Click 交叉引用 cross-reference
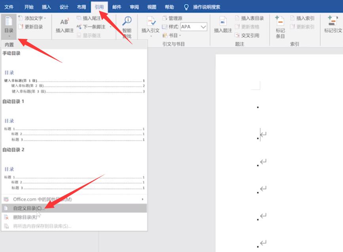Image resolution: width=343 pixels, height=252 pixels. tap(247, 36)
